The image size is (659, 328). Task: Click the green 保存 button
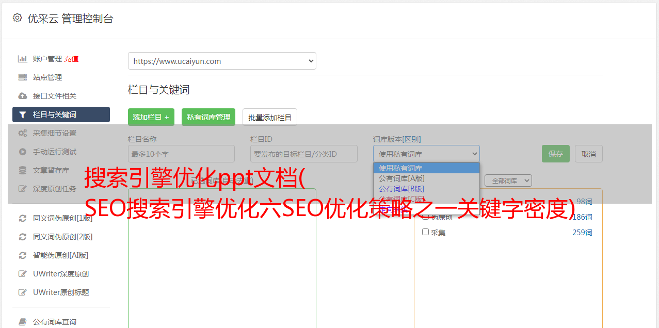point(556,154)
